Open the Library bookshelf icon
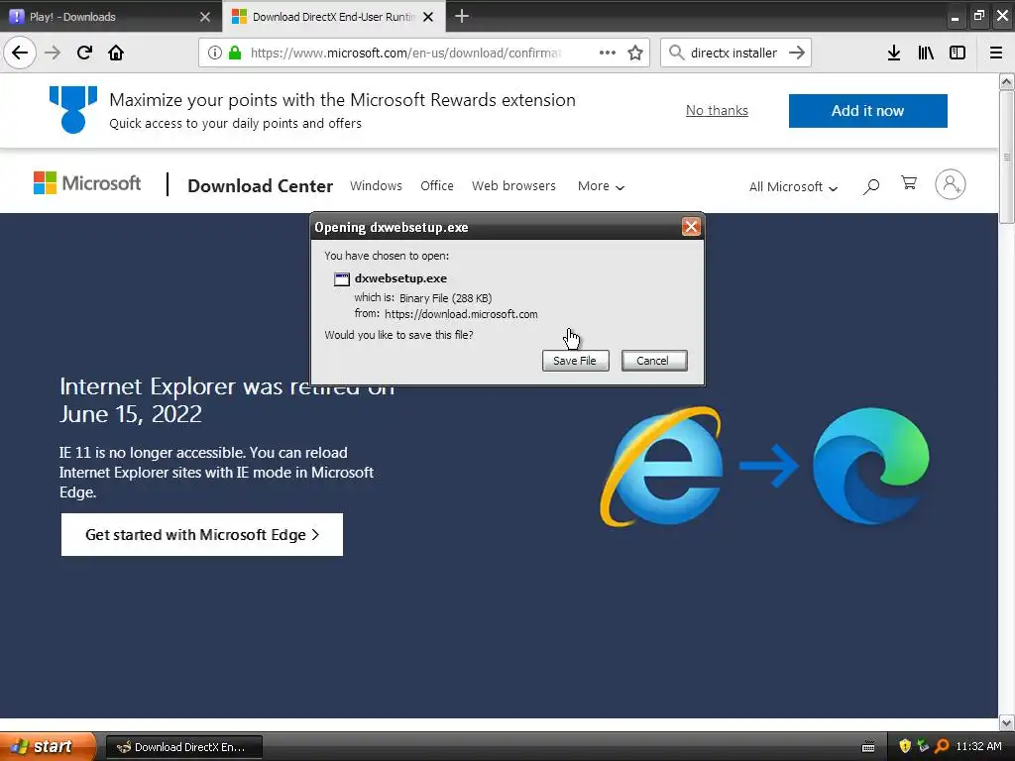 [x=926, y=53]
